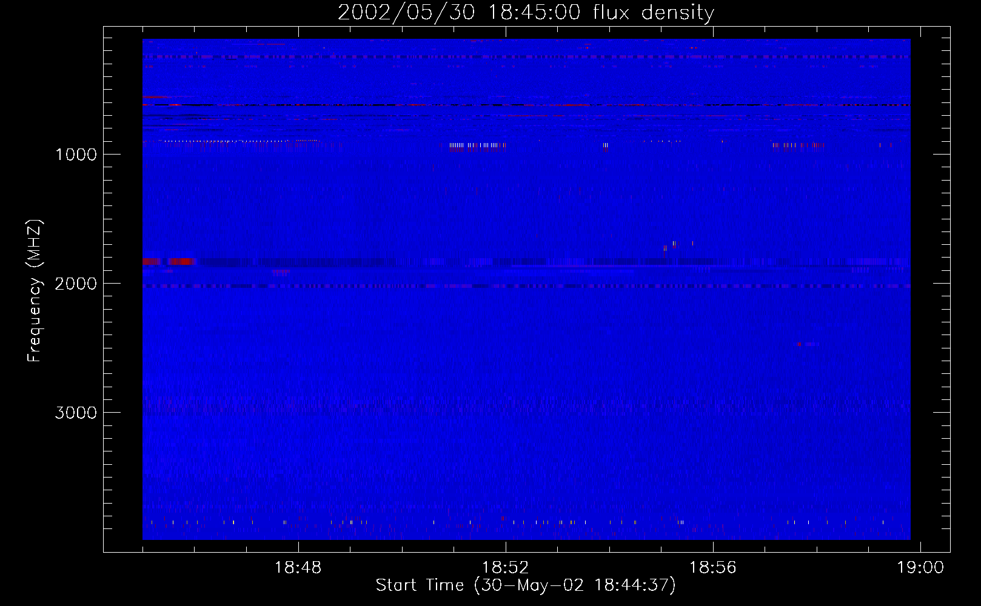
Task: Click the 18:56 time tick label
Action: coord(713,567)
